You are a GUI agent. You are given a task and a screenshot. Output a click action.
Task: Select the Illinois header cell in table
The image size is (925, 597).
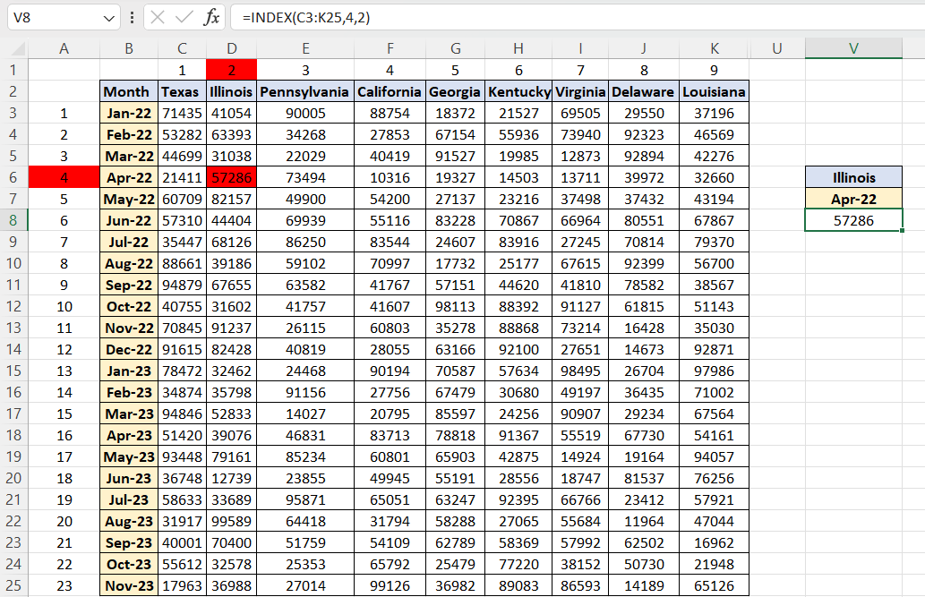click(232, 91)
